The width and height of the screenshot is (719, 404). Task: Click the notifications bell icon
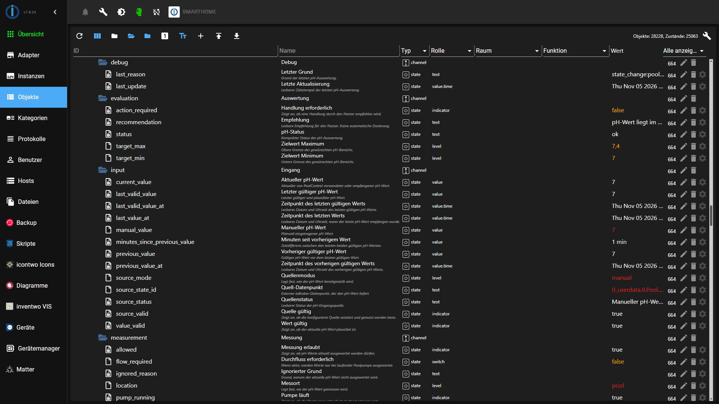(85, 12)
